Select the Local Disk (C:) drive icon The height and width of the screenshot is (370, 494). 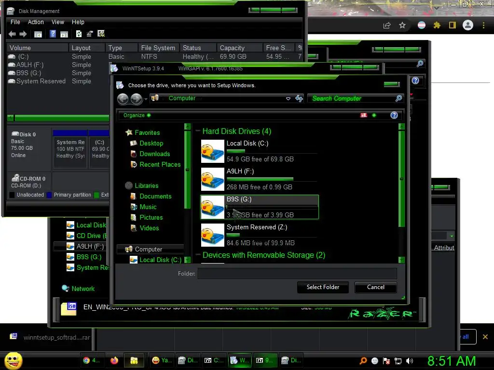point(213,151)
